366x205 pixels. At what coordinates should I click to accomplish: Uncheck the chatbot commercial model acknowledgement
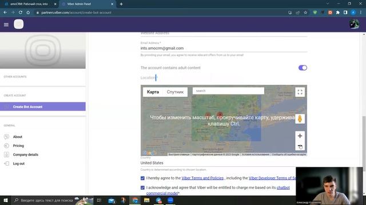click(142, 188)
